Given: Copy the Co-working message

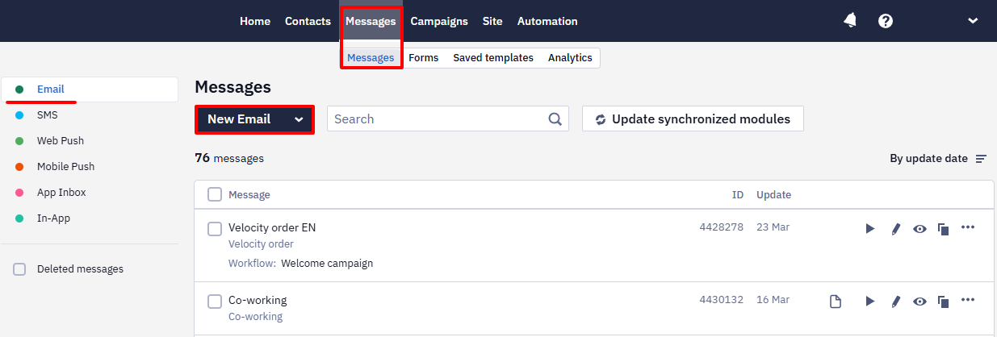Looking at the screenshot, I should point(943,302).
